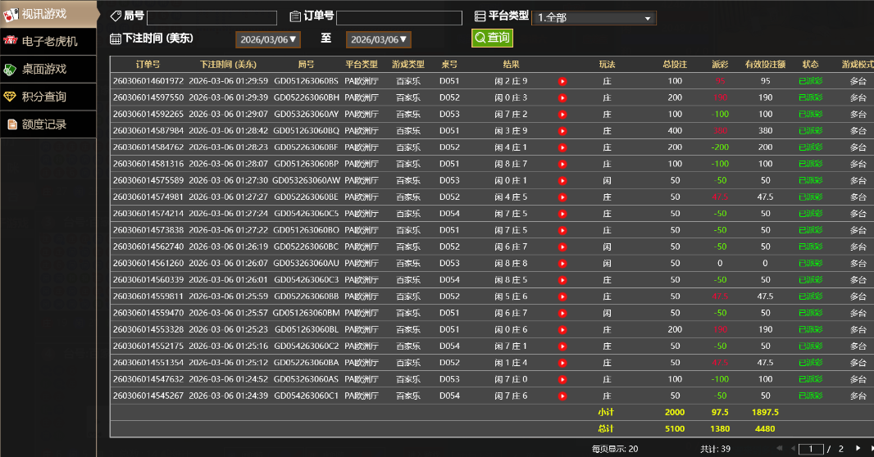
Task: Open the end date picker after 至
Action: (x=378, y=39)
